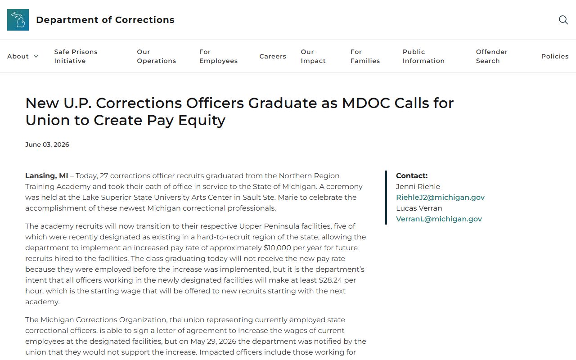This screenshot has height=360, width=576.
Task: Click the Lansing, MI dateline text
Action: pos(47,175)
